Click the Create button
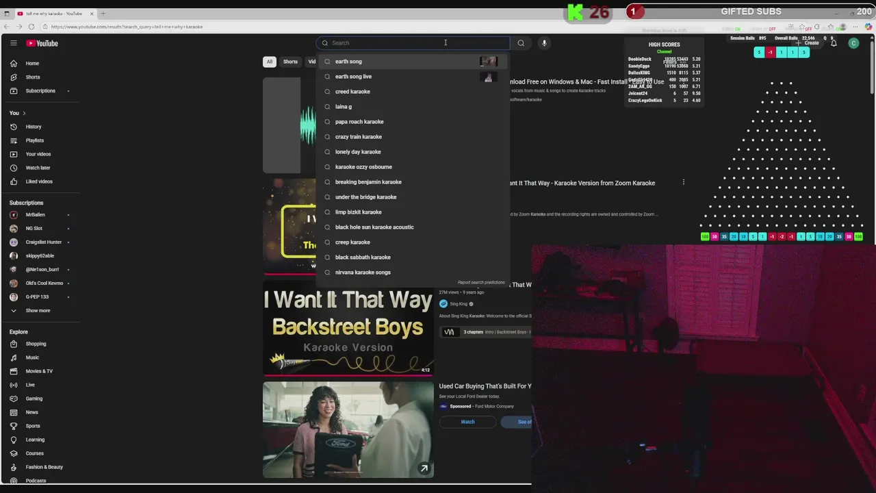876x493 pixels. (808, 43)
